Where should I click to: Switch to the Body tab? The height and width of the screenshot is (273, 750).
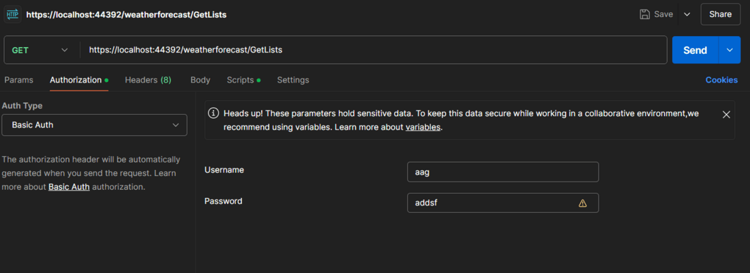[200, 80]
